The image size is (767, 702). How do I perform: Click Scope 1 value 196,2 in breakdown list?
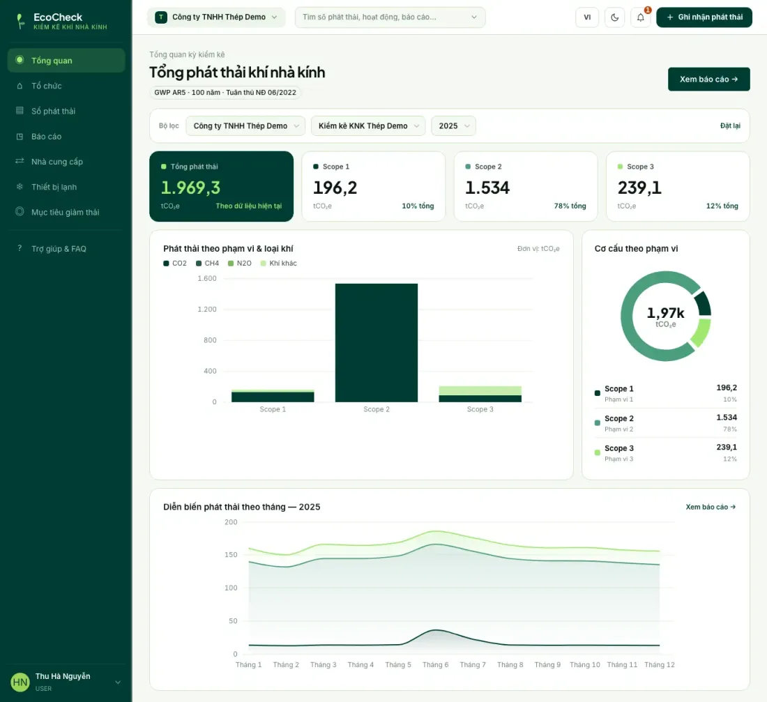[727, 388]
